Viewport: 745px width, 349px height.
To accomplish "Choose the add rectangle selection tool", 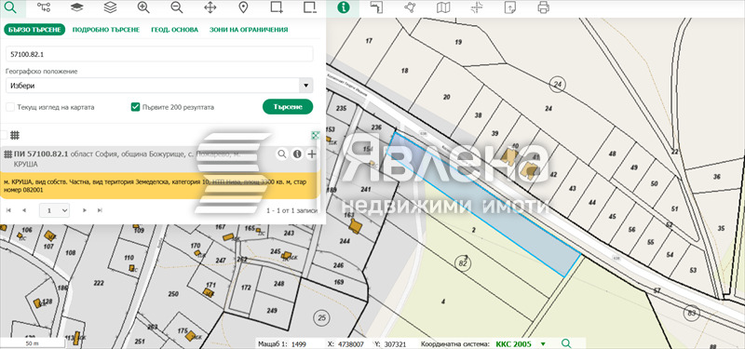I will tap(277, 7).
